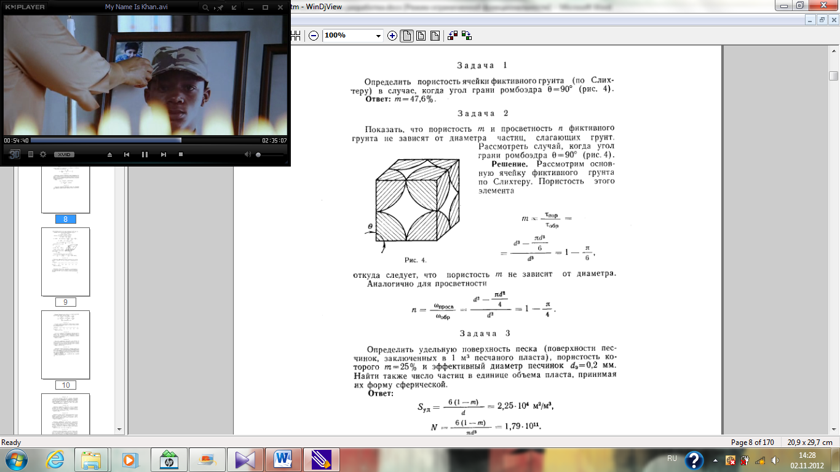The width and height of the screenshot is (840, 472).
Task: Click the KMPlayer search magnifier icon
Action: coord(205,7)
